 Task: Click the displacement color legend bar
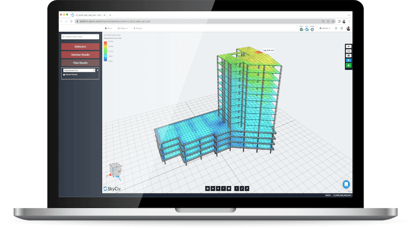105,51
